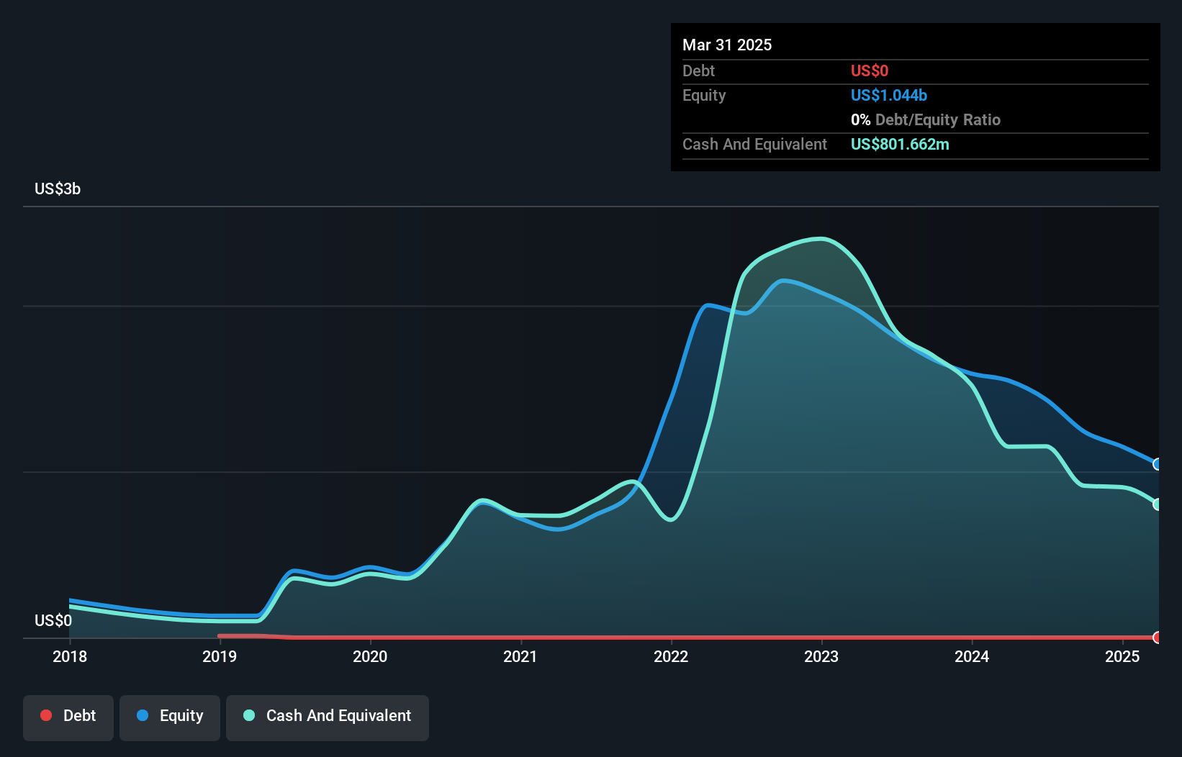
Task: Click the 2020 x-axis label
Action: 370,656
